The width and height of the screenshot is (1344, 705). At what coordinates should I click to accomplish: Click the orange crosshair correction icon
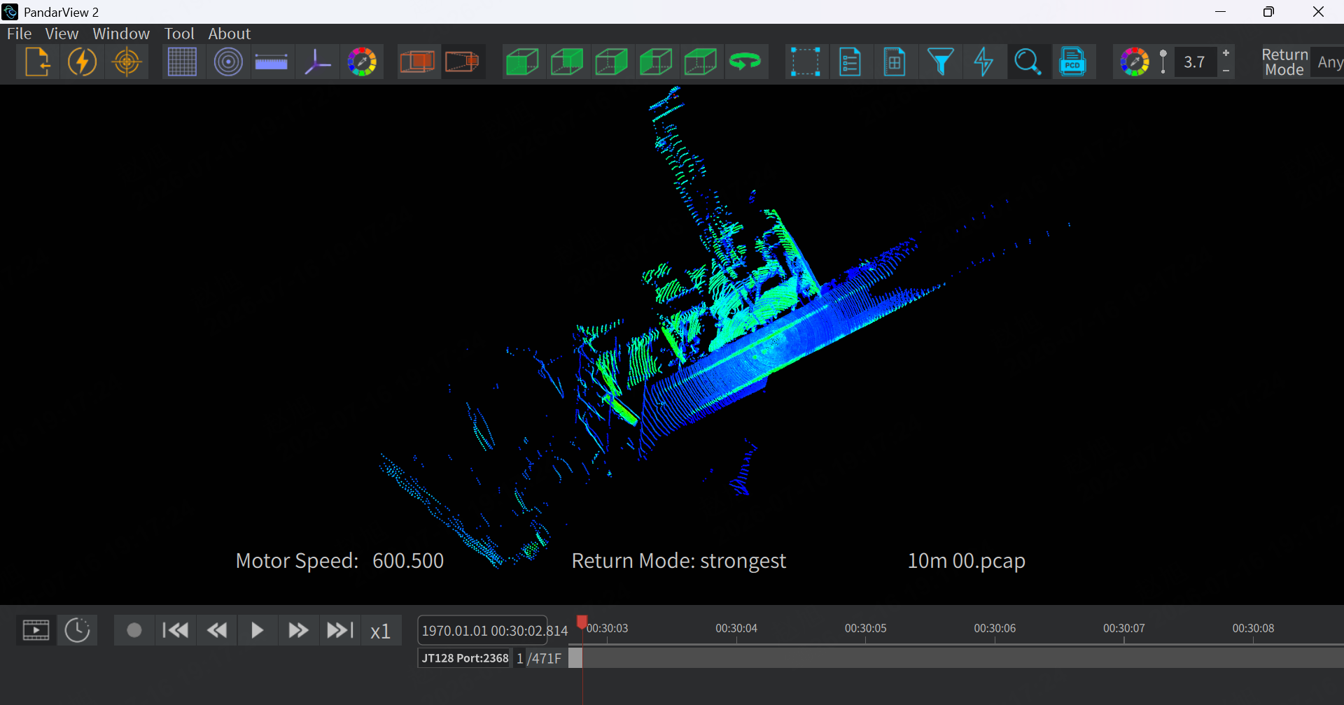(x=127, y=62)
